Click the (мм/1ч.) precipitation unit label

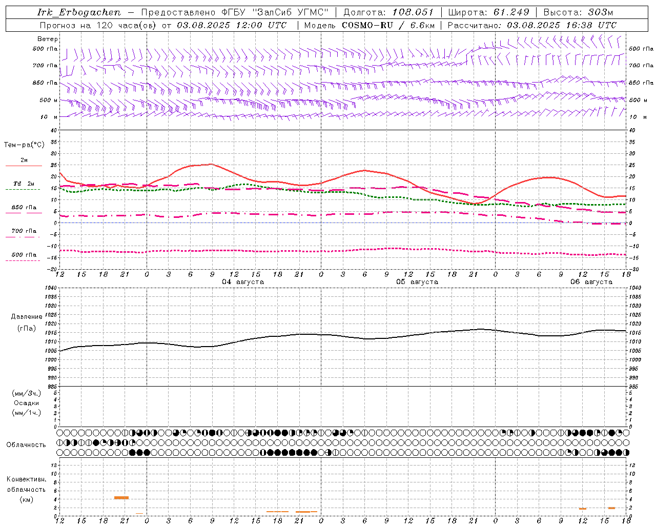pyautogui.click(x=27, y=413)
